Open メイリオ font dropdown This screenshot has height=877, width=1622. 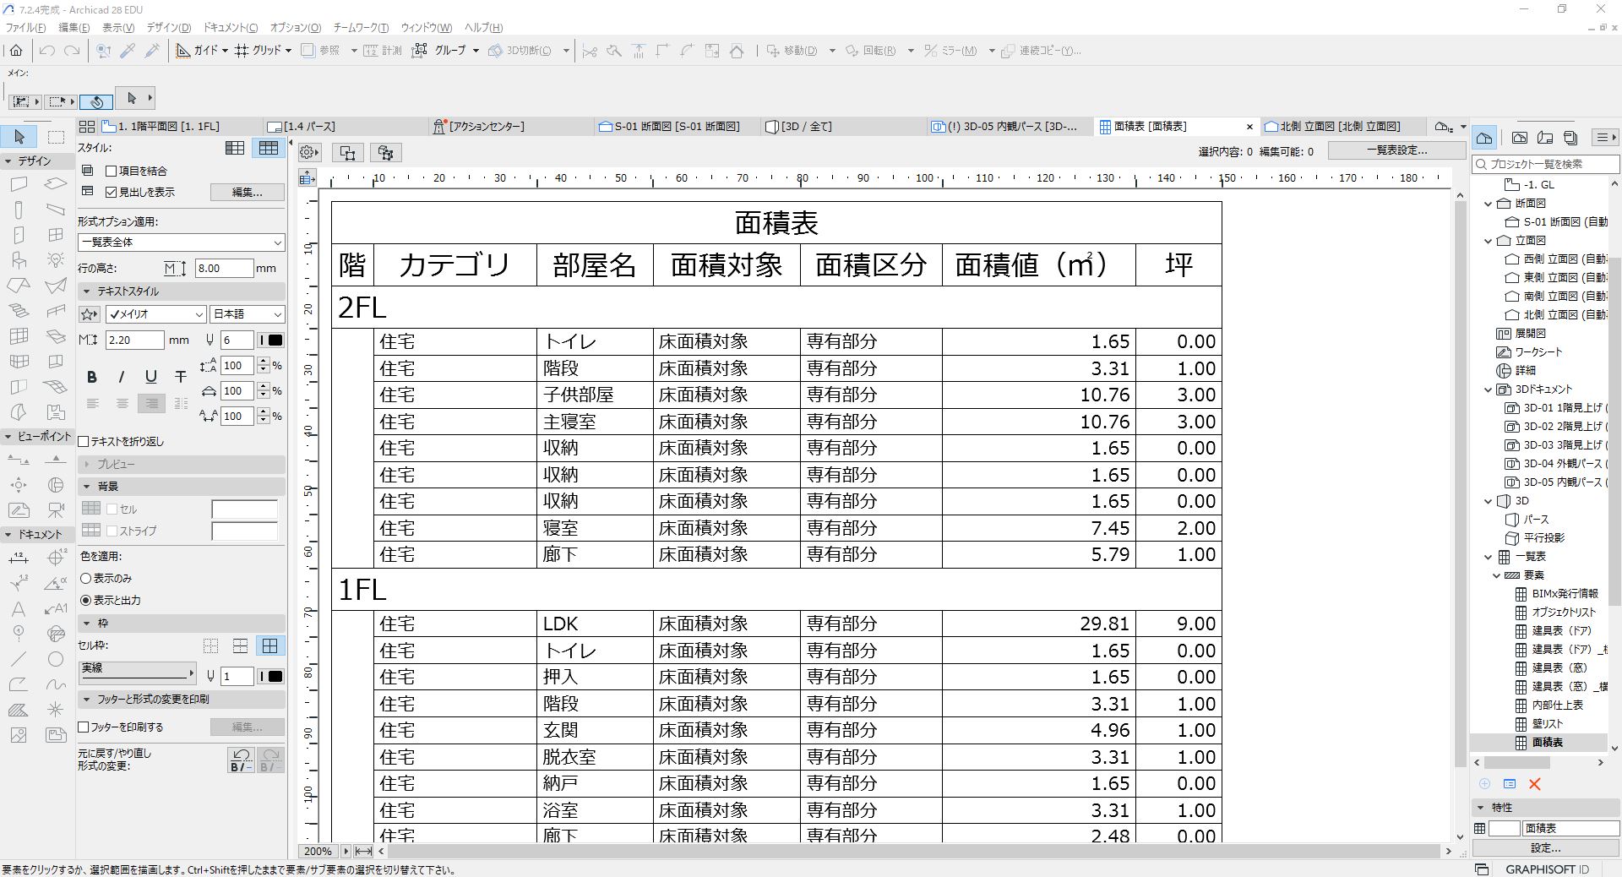(155, 314)
